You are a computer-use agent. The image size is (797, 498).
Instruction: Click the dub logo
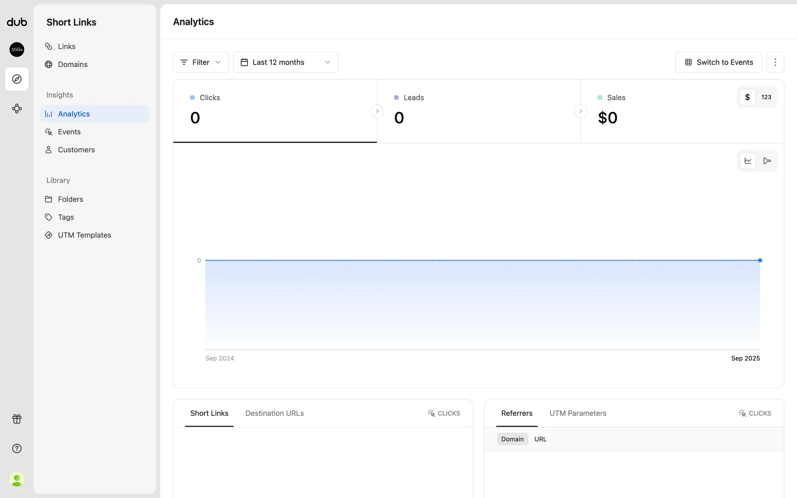pos(17,22)
